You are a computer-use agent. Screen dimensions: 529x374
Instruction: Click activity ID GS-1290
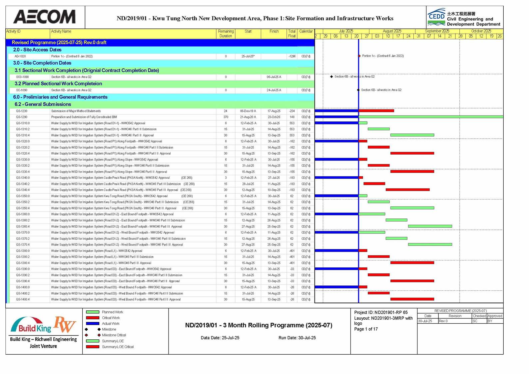tap(22, 117)
